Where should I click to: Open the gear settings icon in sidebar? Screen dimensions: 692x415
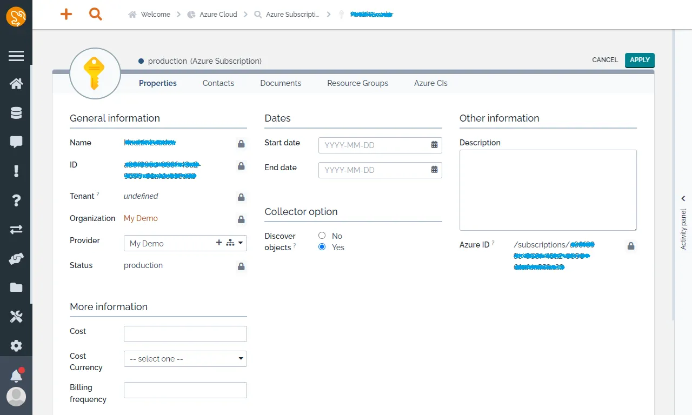point(16,346)
